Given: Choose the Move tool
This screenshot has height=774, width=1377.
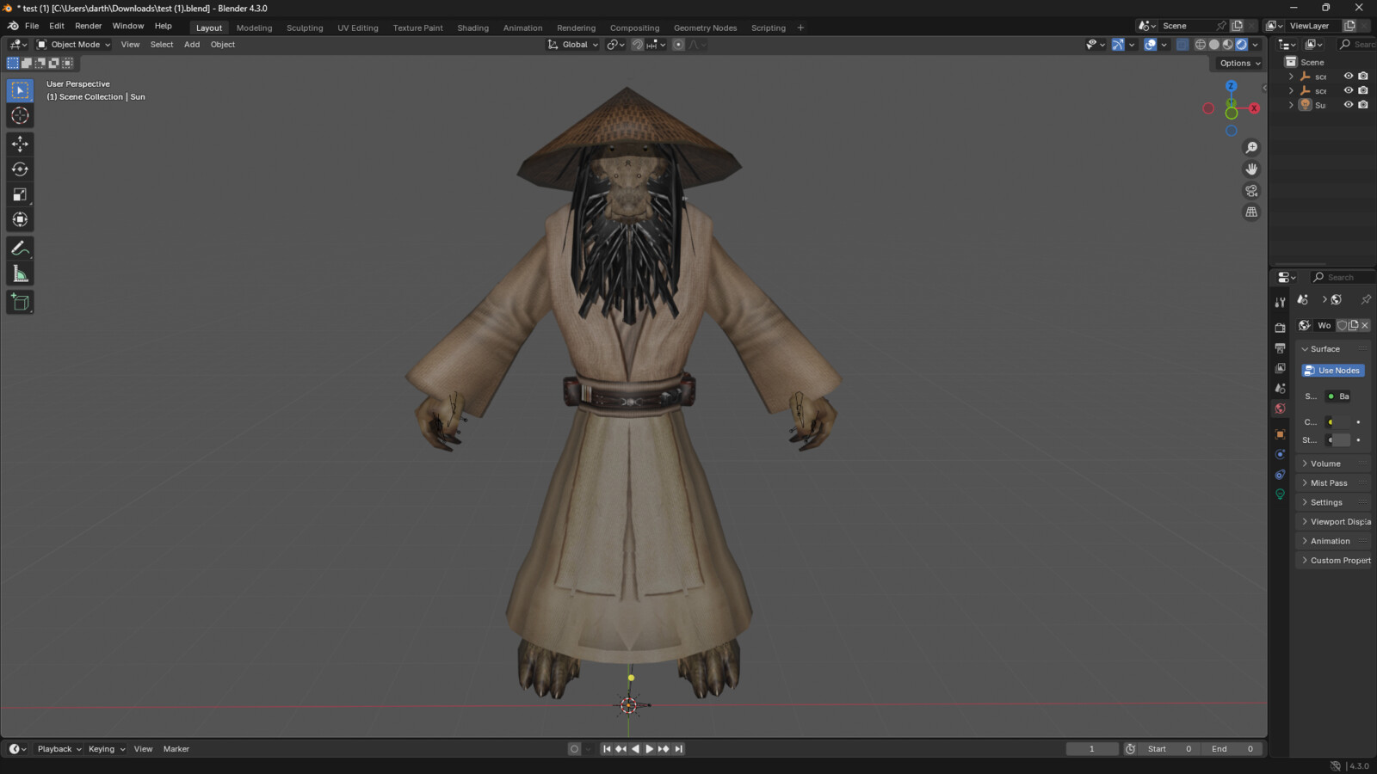Looking at the screenshot, I should [x=20, y=144].
